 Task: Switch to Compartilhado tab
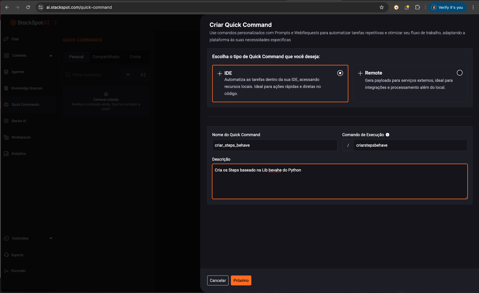pyautogui.click(x=106, y=57)
